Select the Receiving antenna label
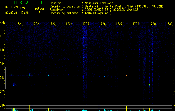The image size is (175, 111). [x=64, y=13]
